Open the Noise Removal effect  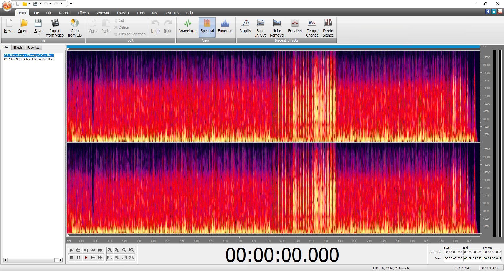coord(277,28)
